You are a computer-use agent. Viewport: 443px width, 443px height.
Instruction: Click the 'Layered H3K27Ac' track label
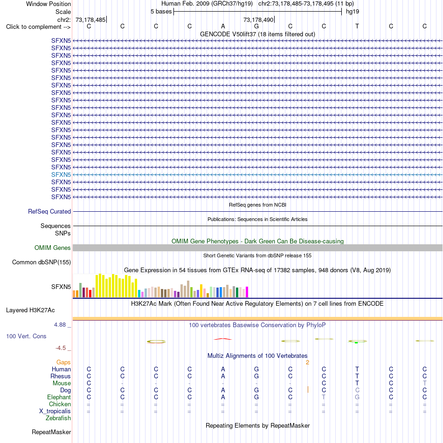click(x=30, y=310)
